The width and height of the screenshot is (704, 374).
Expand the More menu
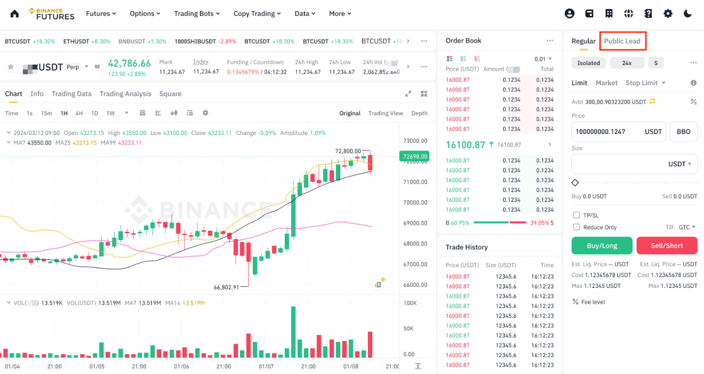(340, 14)
